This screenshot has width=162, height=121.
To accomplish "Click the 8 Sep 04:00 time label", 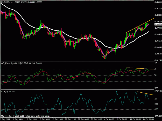I will coord(18,119).
